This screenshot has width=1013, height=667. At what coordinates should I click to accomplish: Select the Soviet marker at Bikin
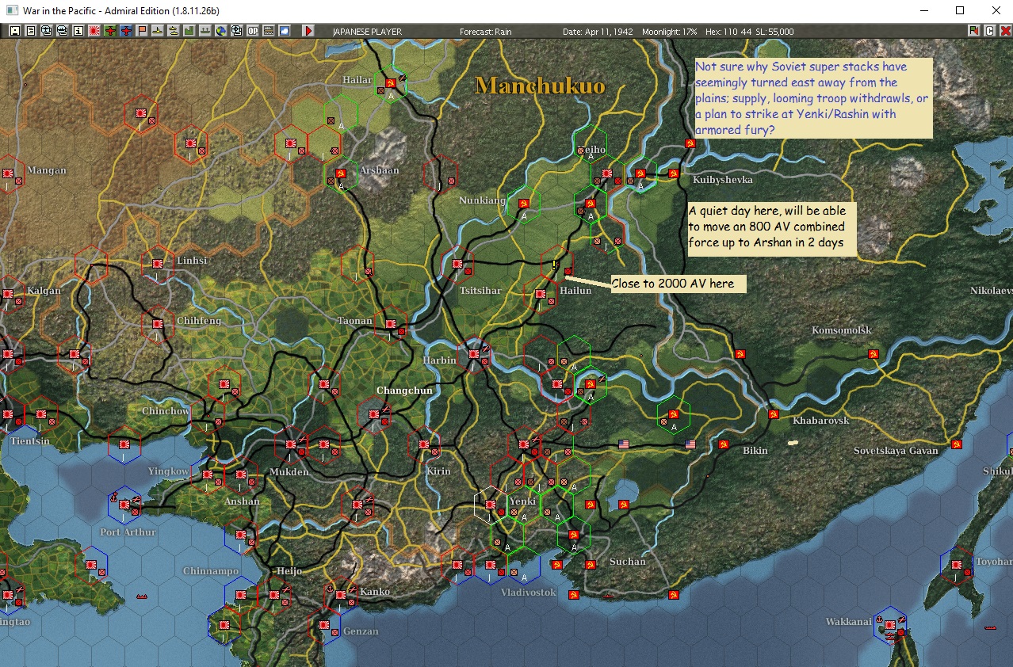(x=723, y=444)
